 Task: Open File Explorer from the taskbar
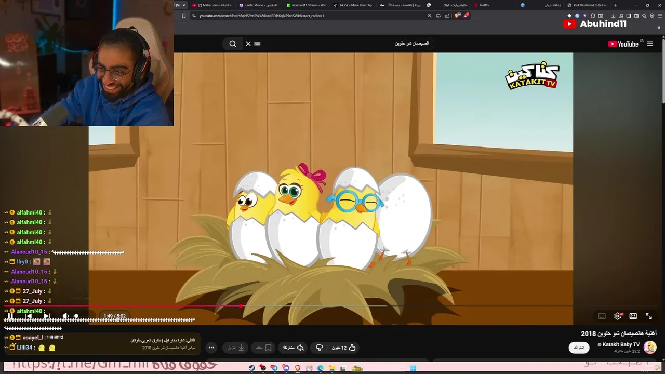tap(332, 368)
